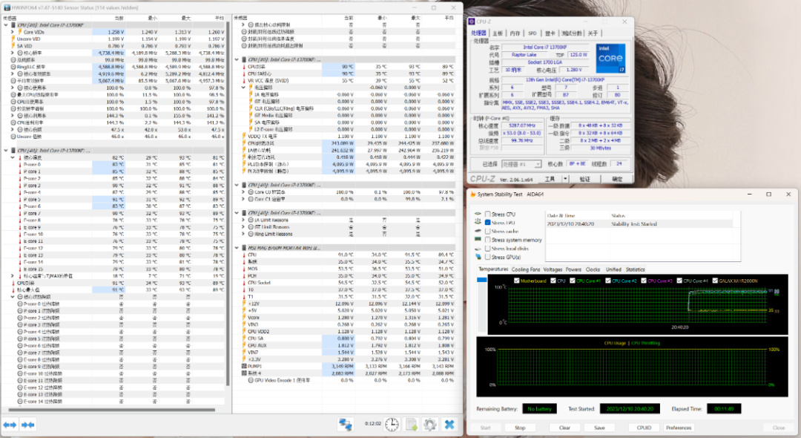Viewport: 801px width, 438px height.
Task: Open the SPD tab in CPU-Z
Action: (532, 33)
